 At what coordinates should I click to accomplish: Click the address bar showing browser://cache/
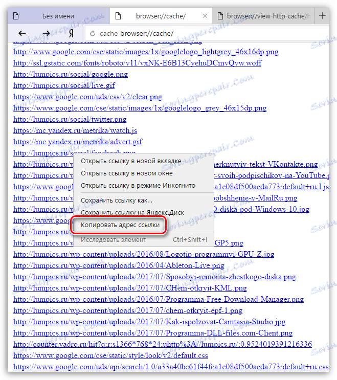click(207, 33)
